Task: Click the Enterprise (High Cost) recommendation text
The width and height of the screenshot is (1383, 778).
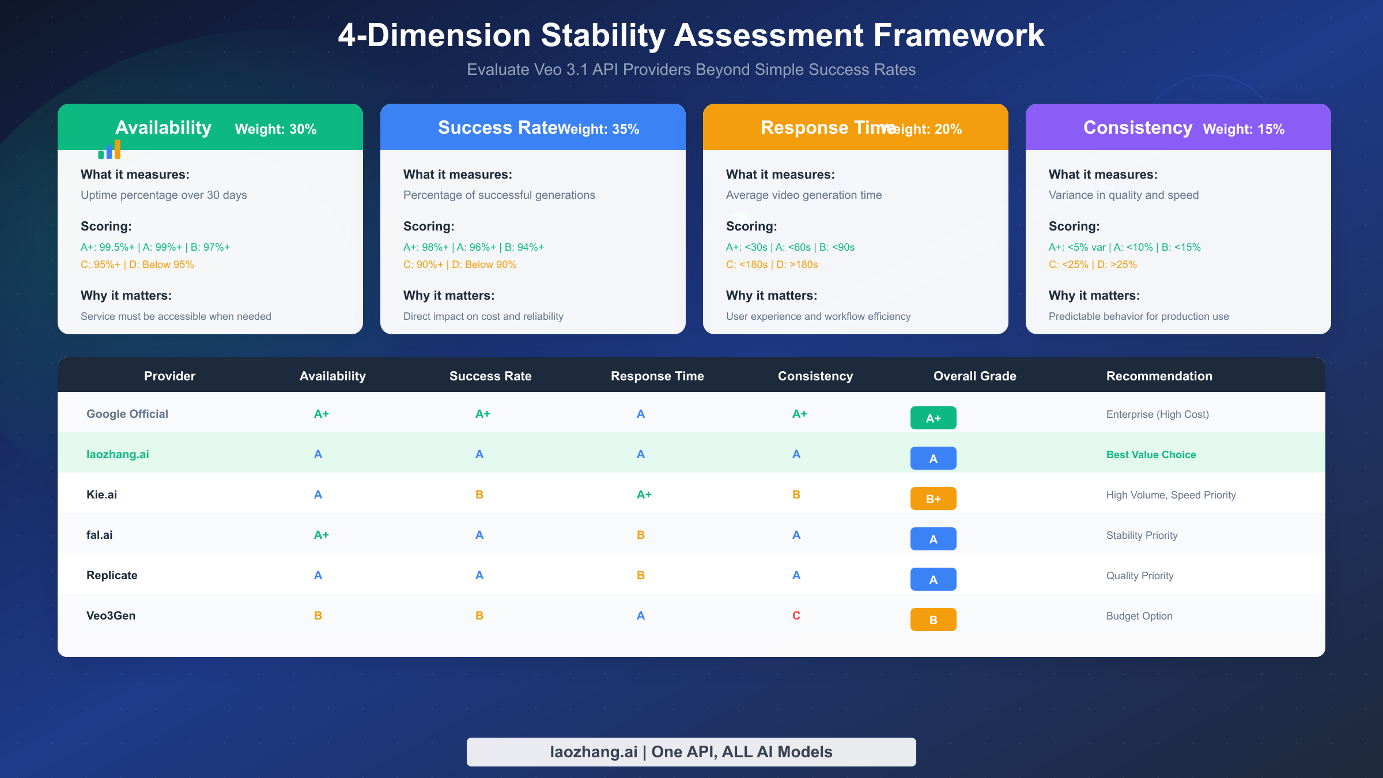Action: coord(1157,414)
